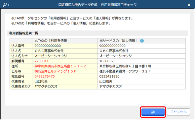Image resolution: width=195 pixels, height=120 pixels.
Task: Confirm the update with the OK button
Action: [x=153, y=112]
